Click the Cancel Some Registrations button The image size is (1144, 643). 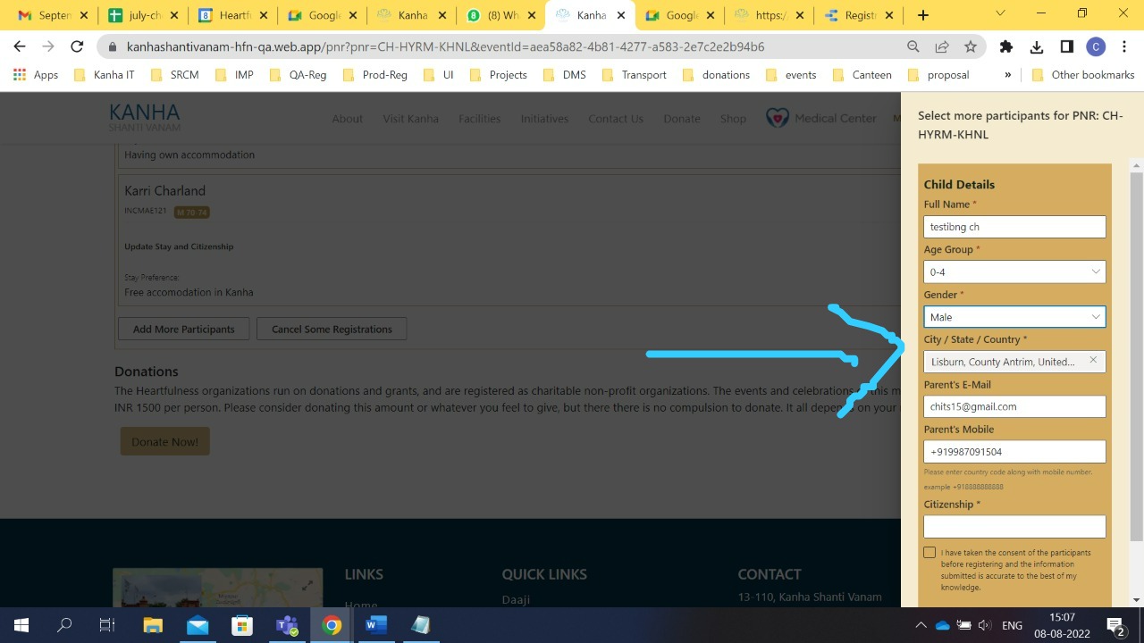tap(332, 330)
